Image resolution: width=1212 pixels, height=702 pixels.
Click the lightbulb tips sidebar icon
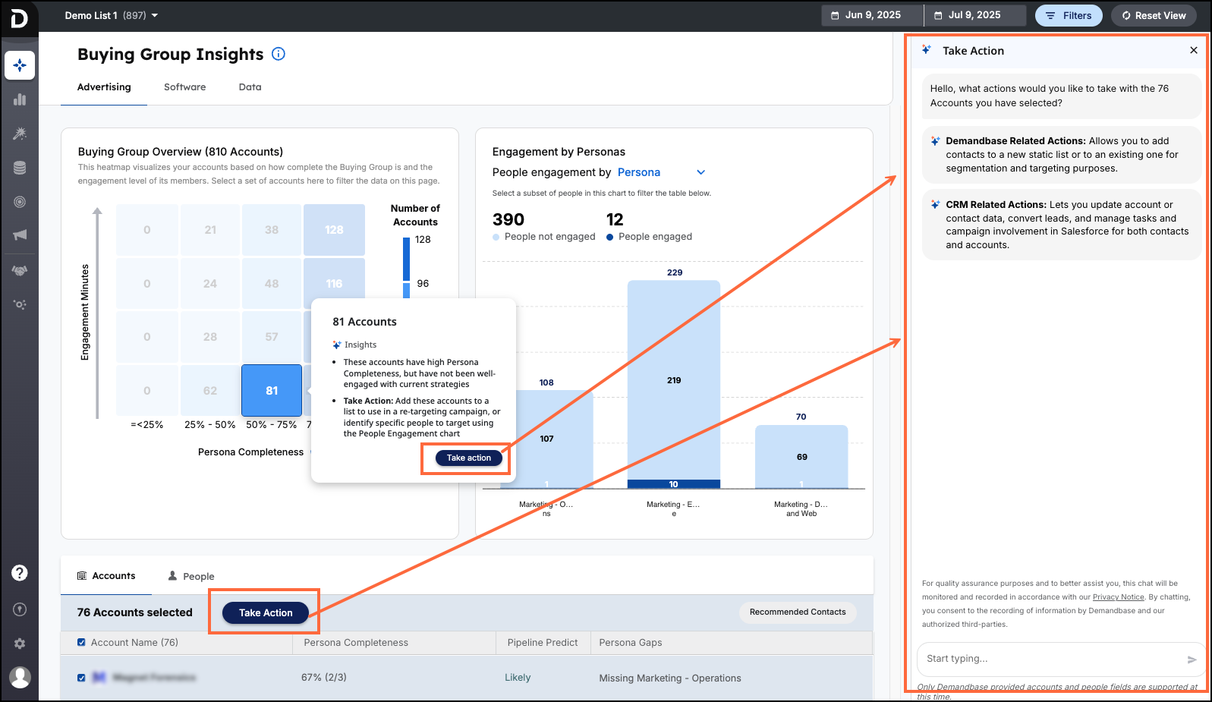pyautogui.click(x=20, y=609)
